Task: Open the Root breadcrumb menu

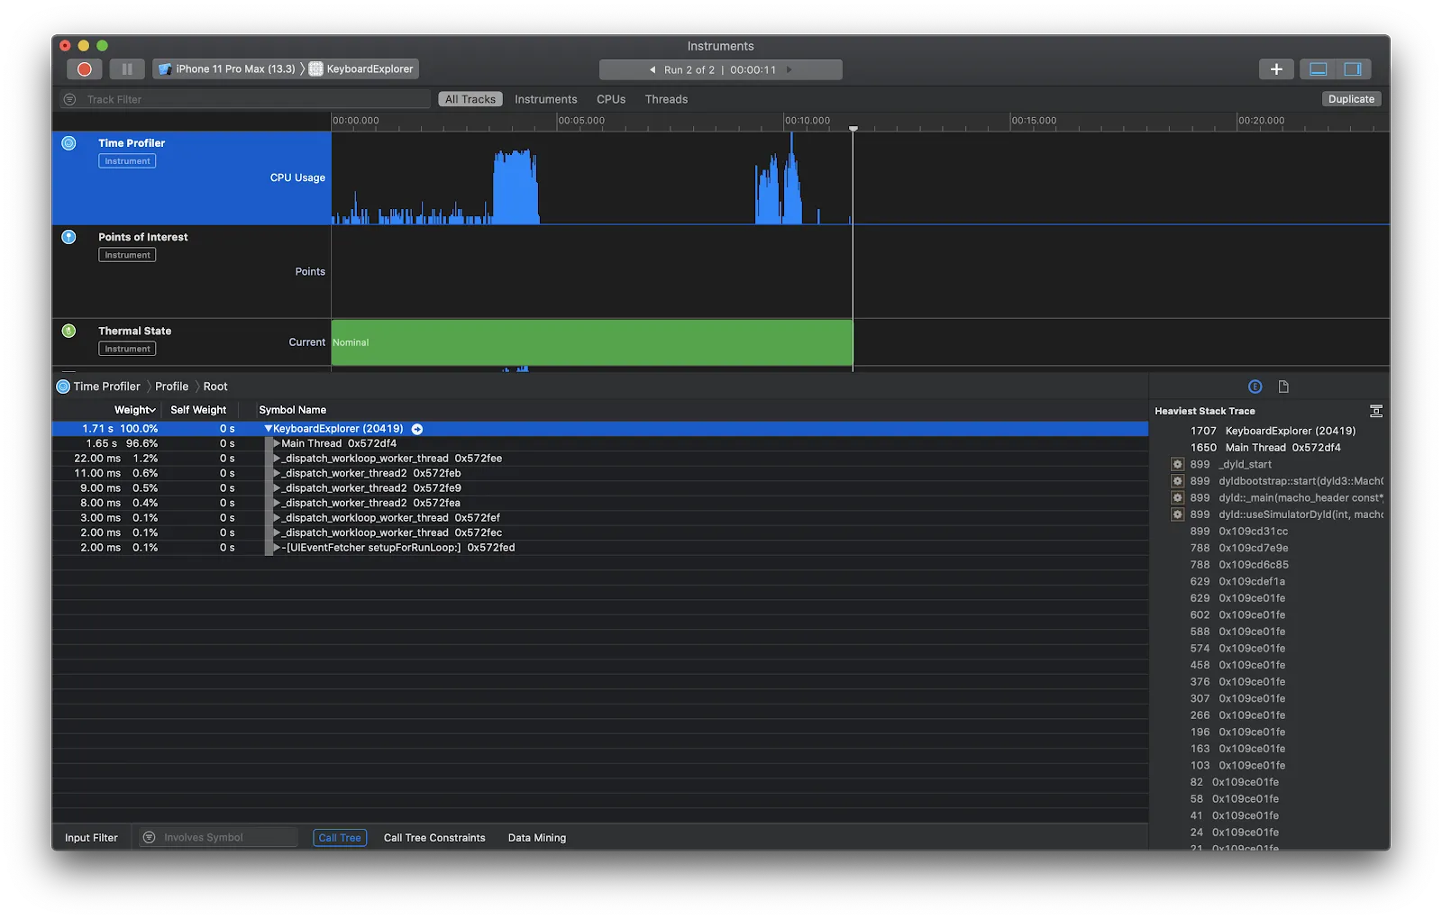Action: [215, 387]
